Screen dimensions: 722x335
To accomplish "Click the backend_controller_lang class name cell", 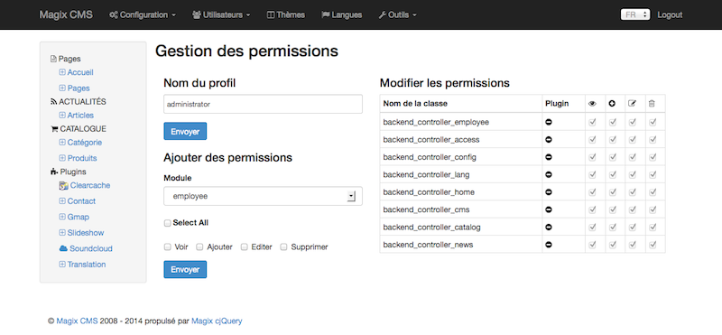I will click(461, 174).
